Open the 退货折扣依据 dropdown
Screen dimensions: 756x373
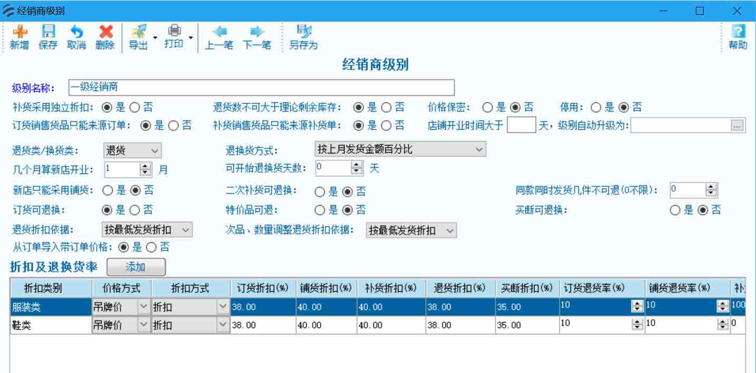(147, 230)
